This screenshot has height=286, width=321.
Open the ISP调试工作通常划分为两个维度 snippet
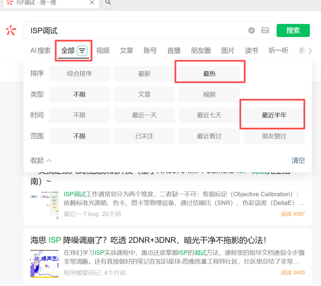coord(184,199)
